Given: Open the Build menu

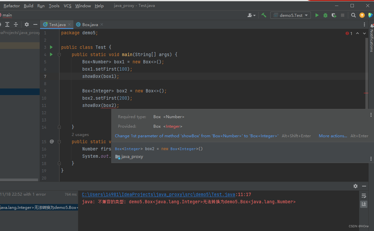Looking at the screenshot, I should point(28,6).
